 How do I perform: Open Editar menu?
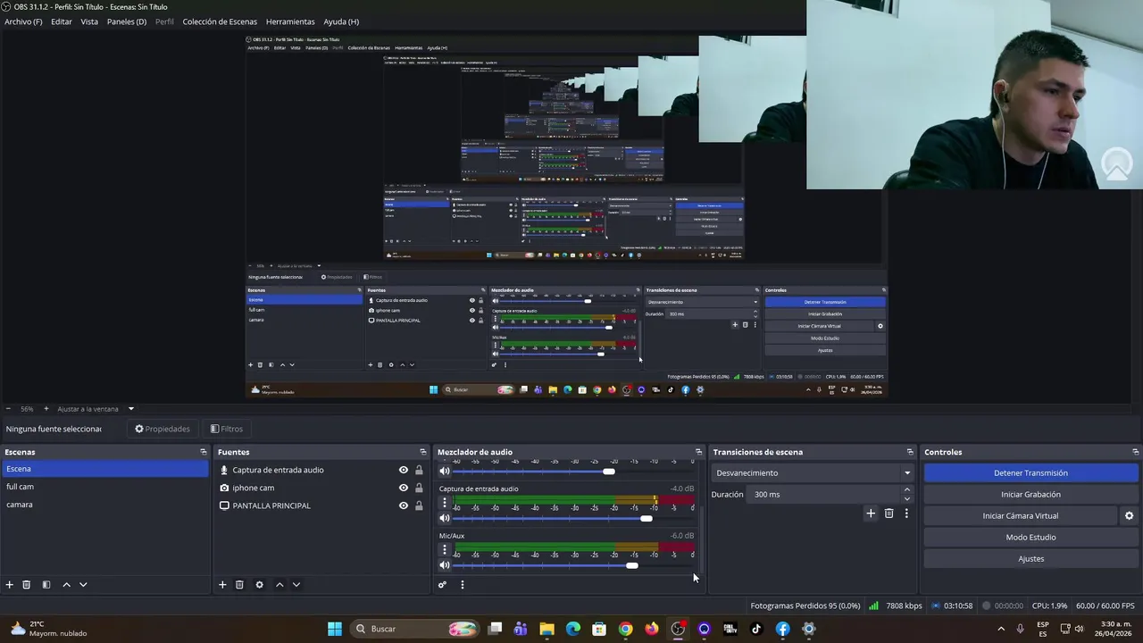point(62,21)
